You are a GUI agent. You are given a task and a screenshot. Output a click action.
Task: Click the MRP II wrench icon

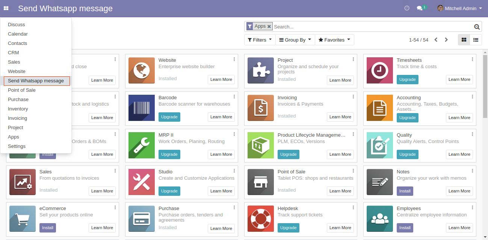(x=142, y=145)
